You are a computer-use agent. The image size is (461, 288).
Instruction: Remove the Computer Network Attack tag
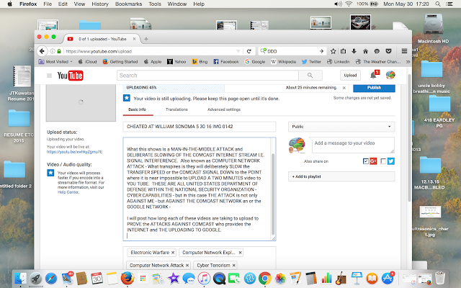pos(187,266)
